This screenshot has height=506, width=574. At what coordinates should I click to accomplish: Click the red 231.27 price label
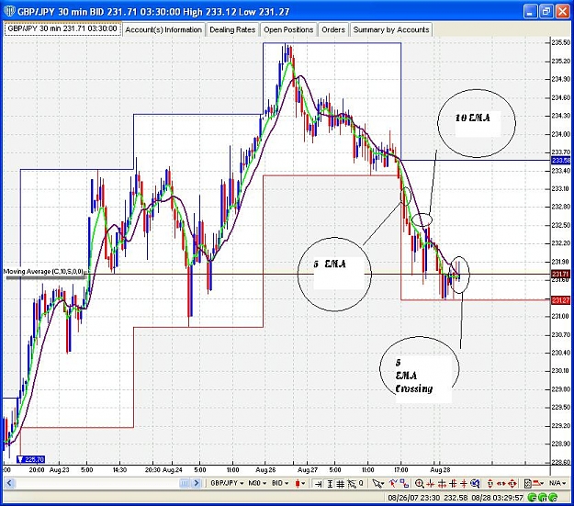coord(560,300)
